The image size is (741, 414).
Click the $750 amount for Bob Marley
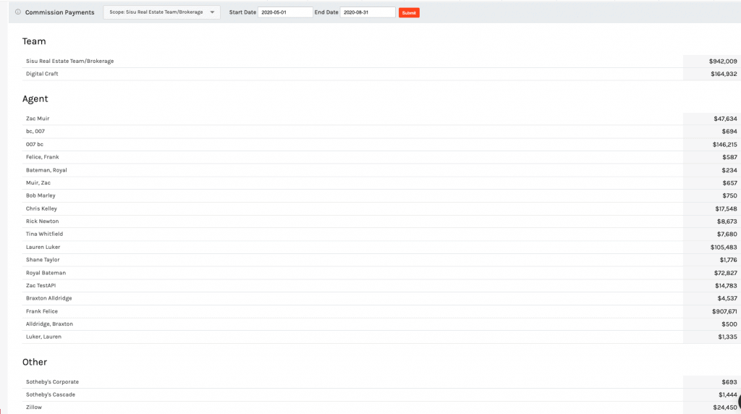[x=729, y=195]
